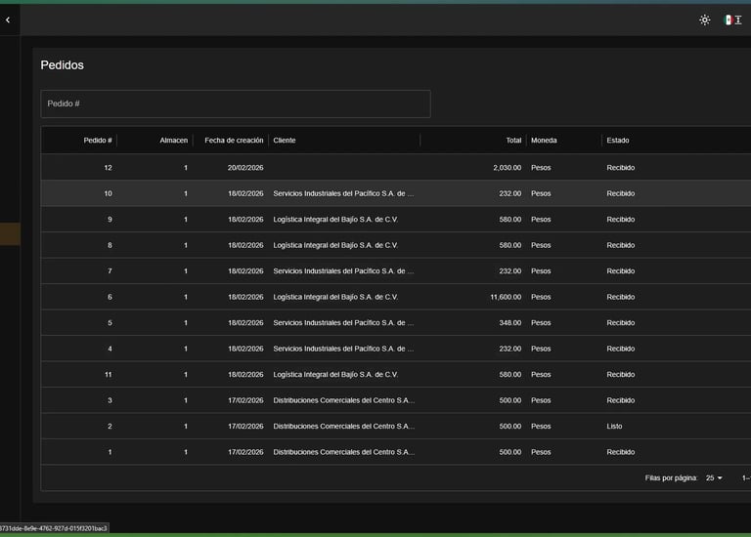The width and height of the screenshot is (751, 537).
Task: Click the 20/02/2026 creation date
Action: pos(245,168)
